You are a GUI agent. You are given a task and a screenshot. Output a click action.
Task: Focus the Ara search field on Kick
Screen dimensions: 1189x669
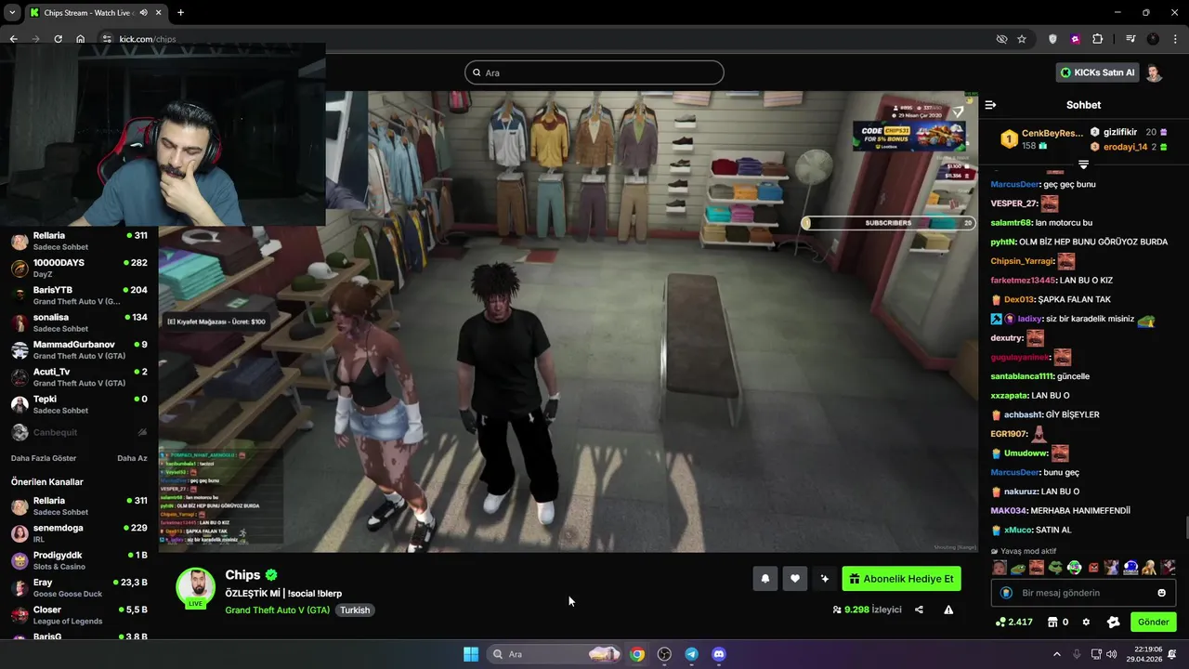[x=594, y=72]
